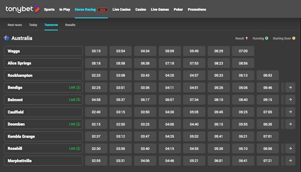Screen dimensions: 301x172
Task: Select the Morphettville 02:55 race
Action: pos(96,161)
